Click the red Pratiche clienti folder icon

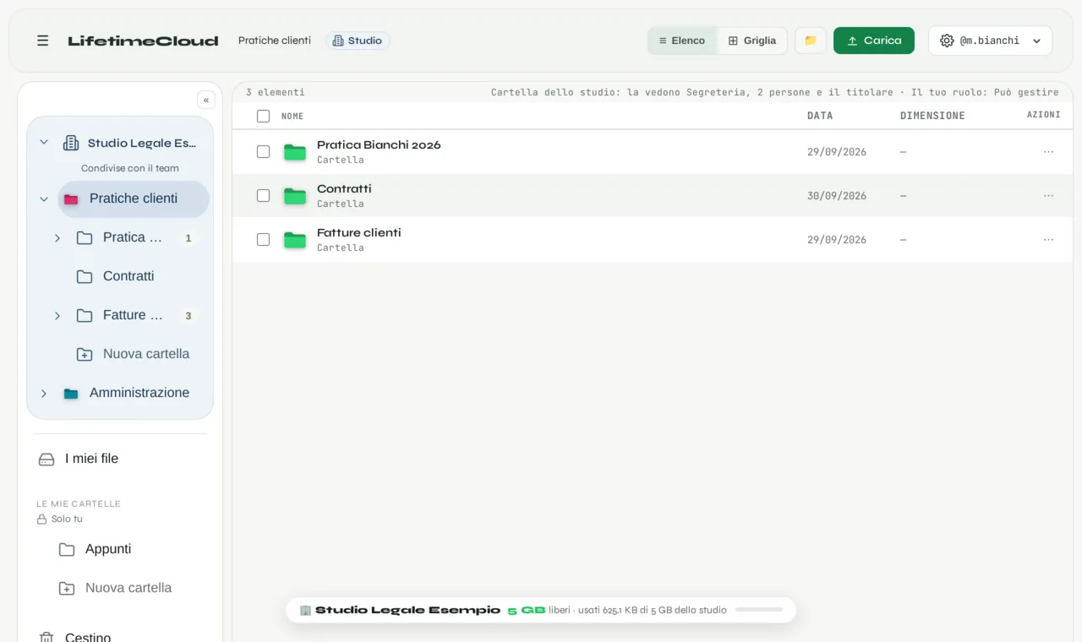coord(71,199)
